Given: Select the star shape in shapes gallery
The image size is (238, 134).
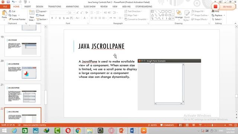Looking at the screenshot, I should click(x=170, y=19).
